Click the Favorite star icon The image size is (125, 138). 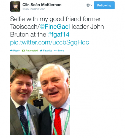(41, 50)
